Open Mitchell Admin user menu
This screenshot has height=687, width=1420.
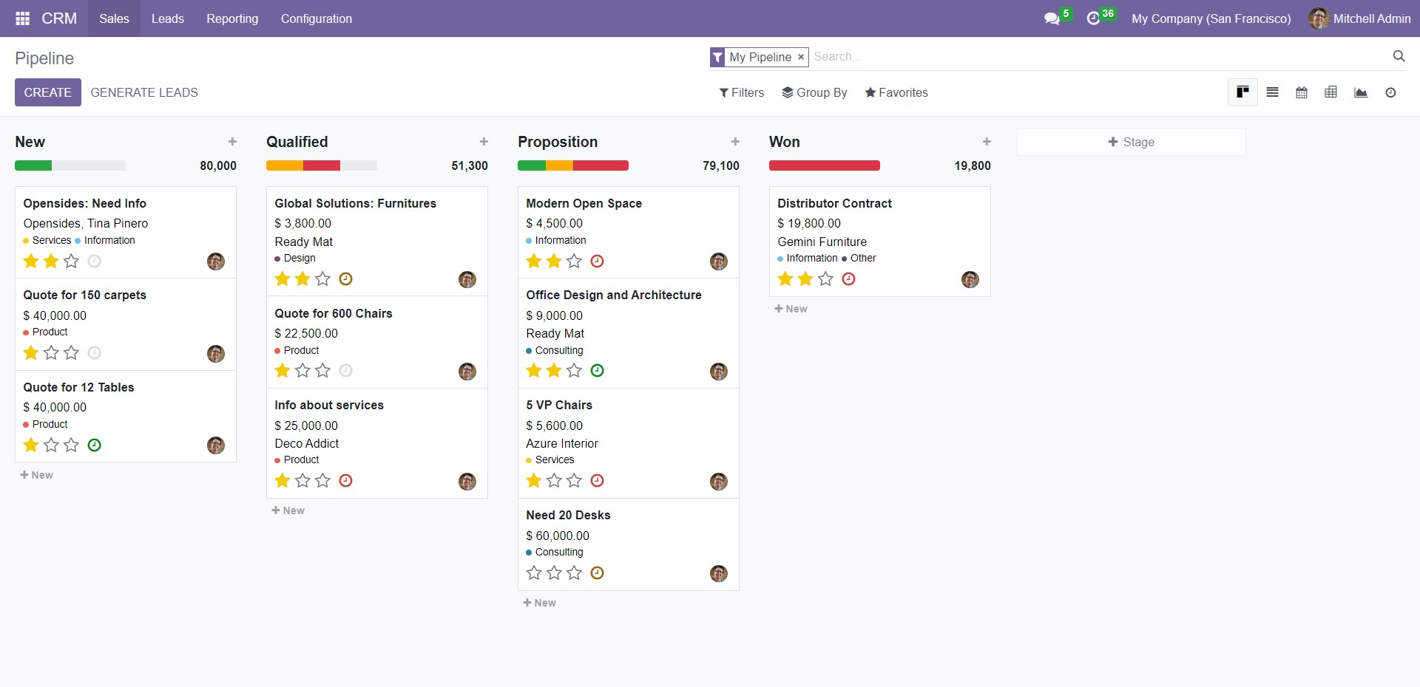tap(1359, 18)
